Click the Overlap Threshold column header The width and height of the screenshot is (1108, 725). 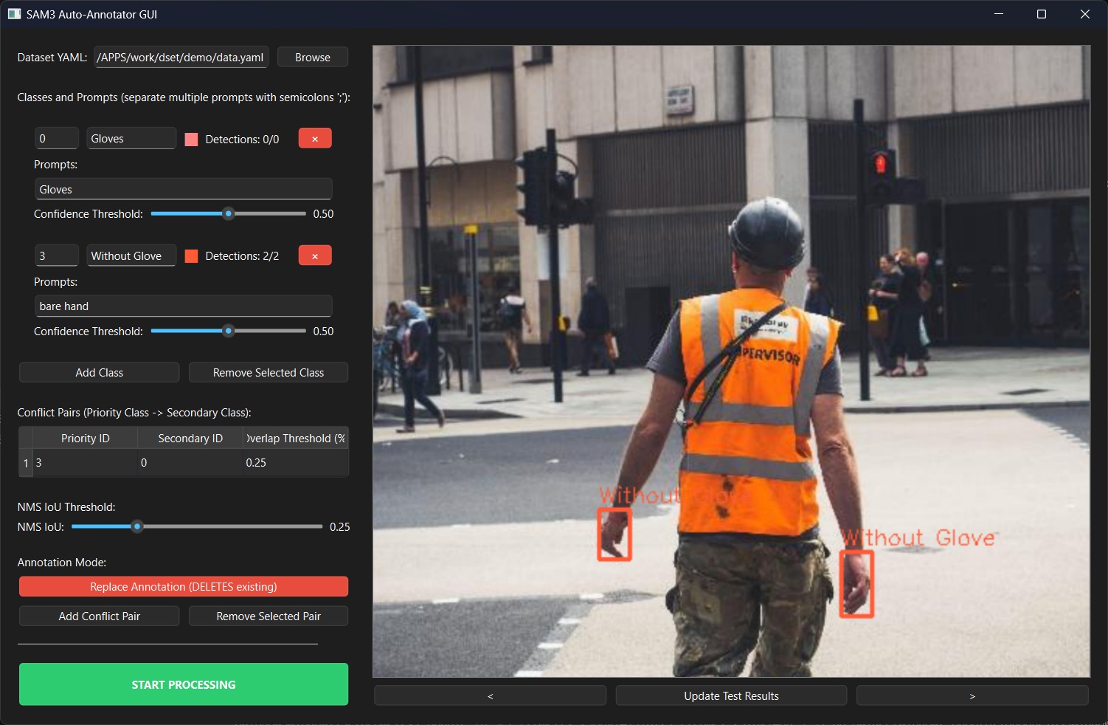click(x=296, y=439)
